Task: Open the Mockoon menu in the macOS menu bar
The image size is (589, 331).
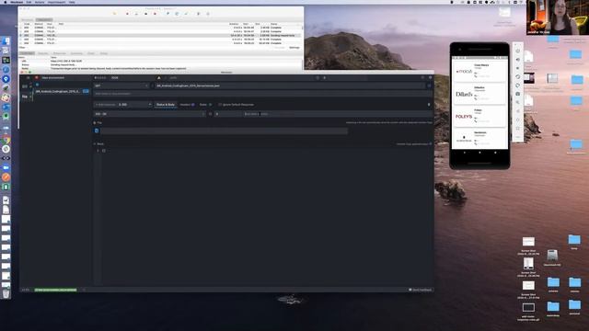Action: coord(17,2)
